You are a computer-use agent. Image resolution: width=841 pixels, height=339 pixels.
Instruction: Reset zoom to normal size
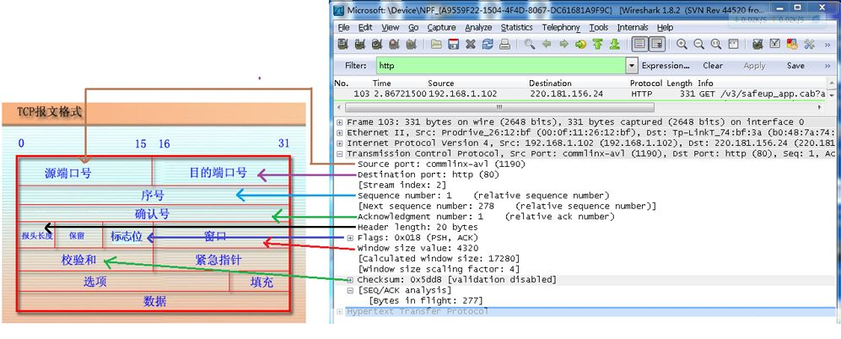click(x=716, y=45)
